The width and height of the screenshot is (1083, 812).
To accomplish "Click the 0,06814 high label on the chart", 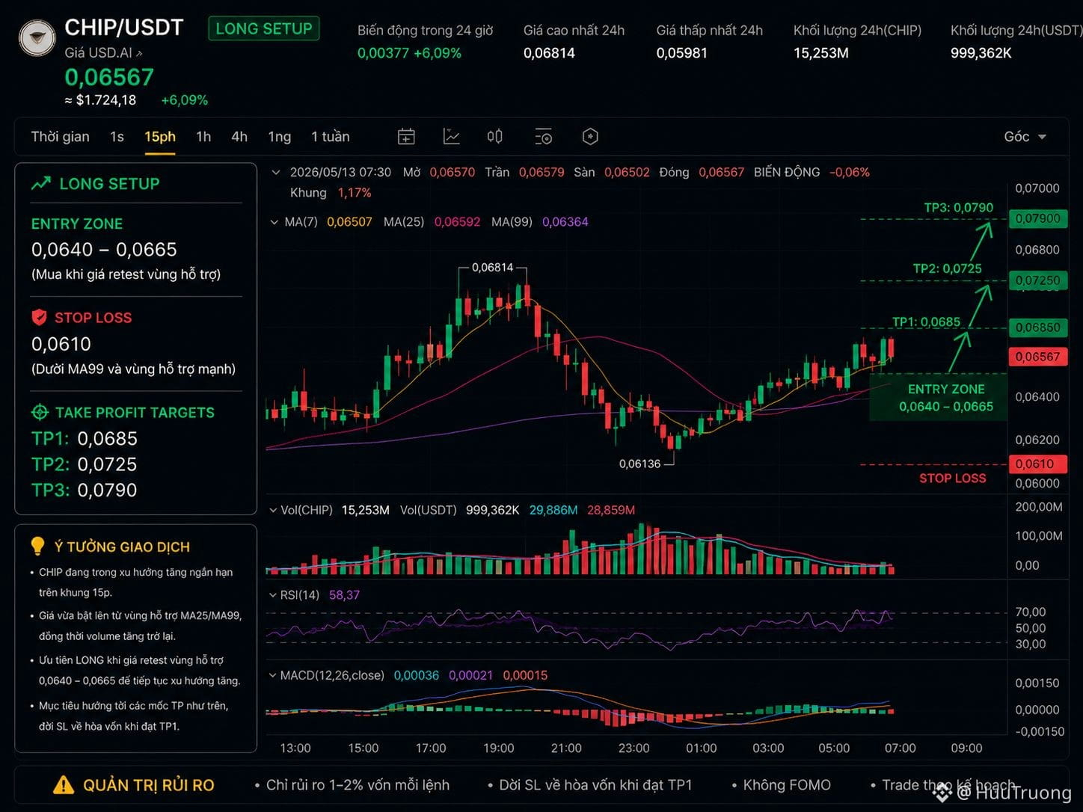I will tap(492, 267).
